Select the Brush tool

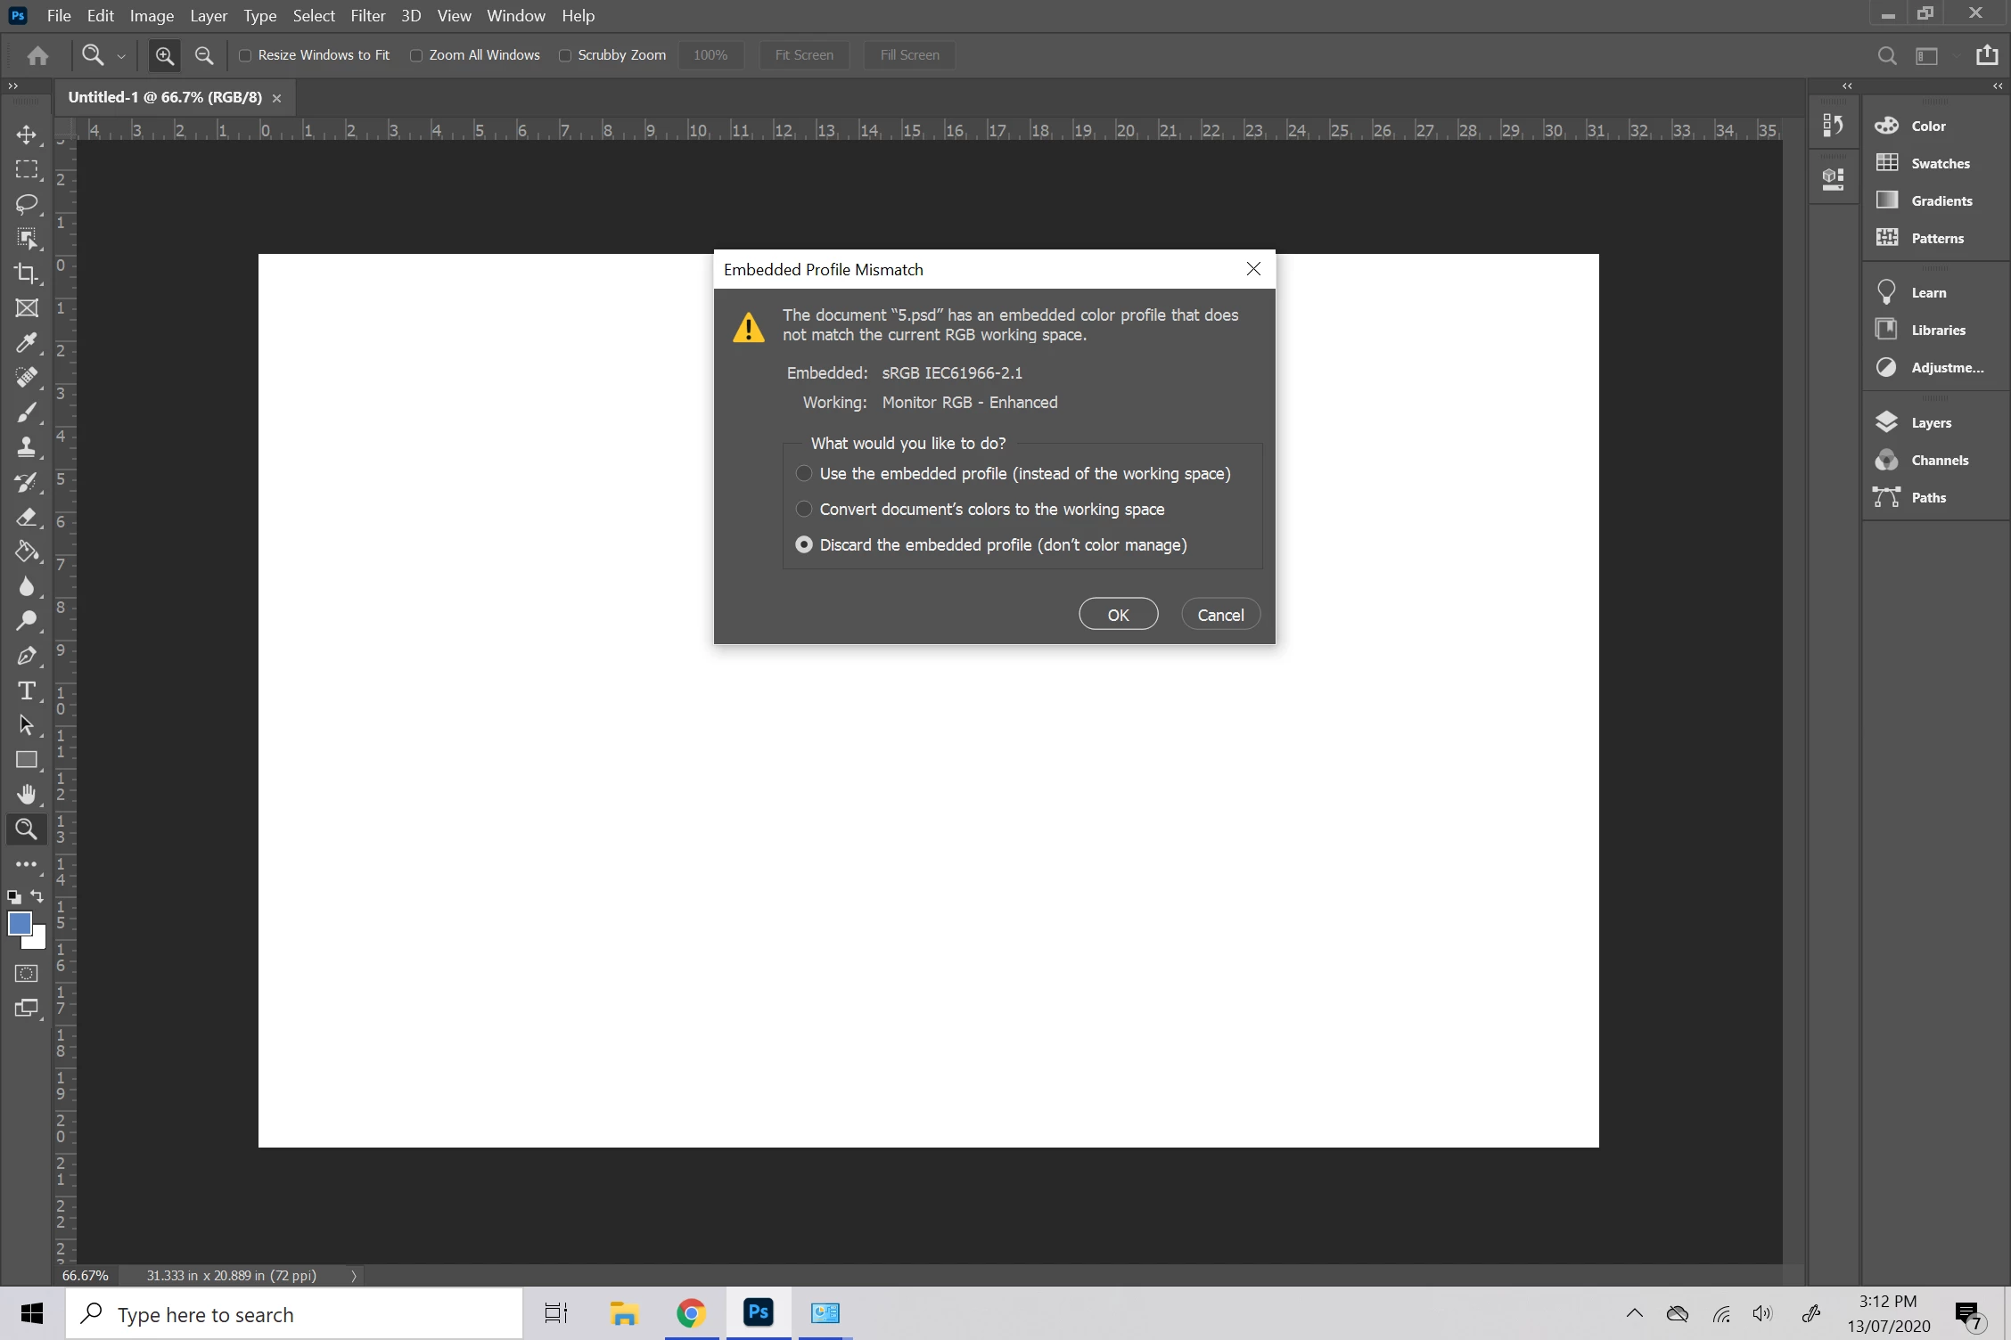26,413
